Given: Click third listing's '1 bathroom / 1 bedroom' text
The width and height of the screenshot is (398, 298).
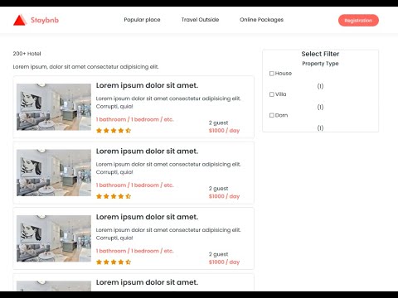Looking at the screenshot, I should click(134, 251).
